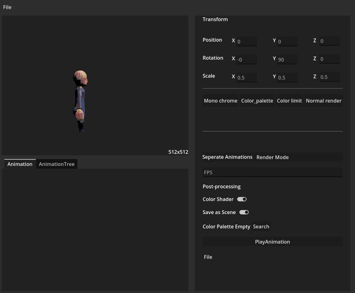
Task: Switch to Normal render mode
Action: [x=324, y=101]
